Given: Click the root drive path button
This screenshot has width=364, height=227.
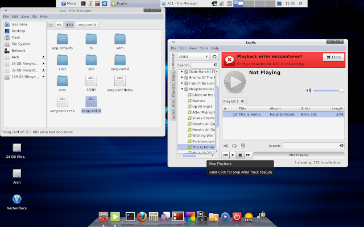Looking at the screenshot, I should click(51, 24).
